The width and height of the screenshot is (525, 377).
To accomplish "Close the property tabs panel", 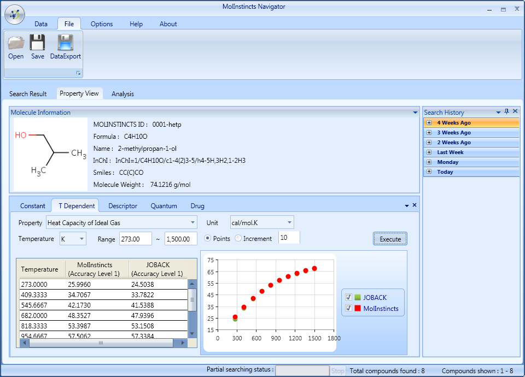I will tap(415, 205).
